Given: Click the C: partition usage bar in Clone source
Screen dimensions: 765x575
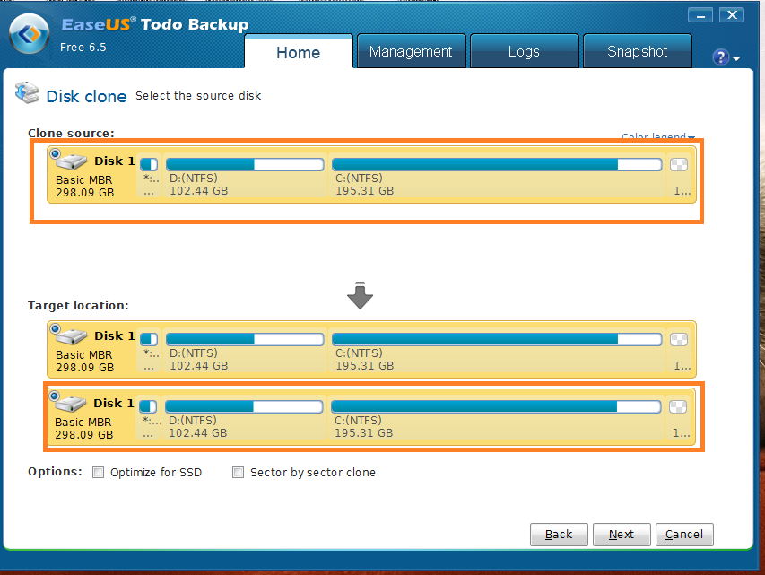Looking at the screenshot, I should [497, 164].
